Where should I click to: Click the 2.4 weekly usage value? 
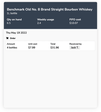click(x=39, y=23)
